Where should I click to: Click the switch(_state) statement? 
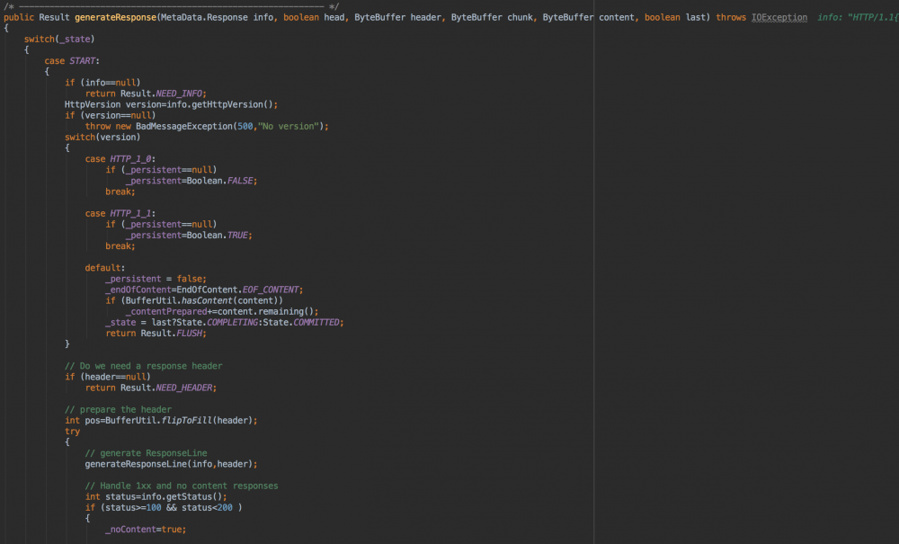[59, 39]
